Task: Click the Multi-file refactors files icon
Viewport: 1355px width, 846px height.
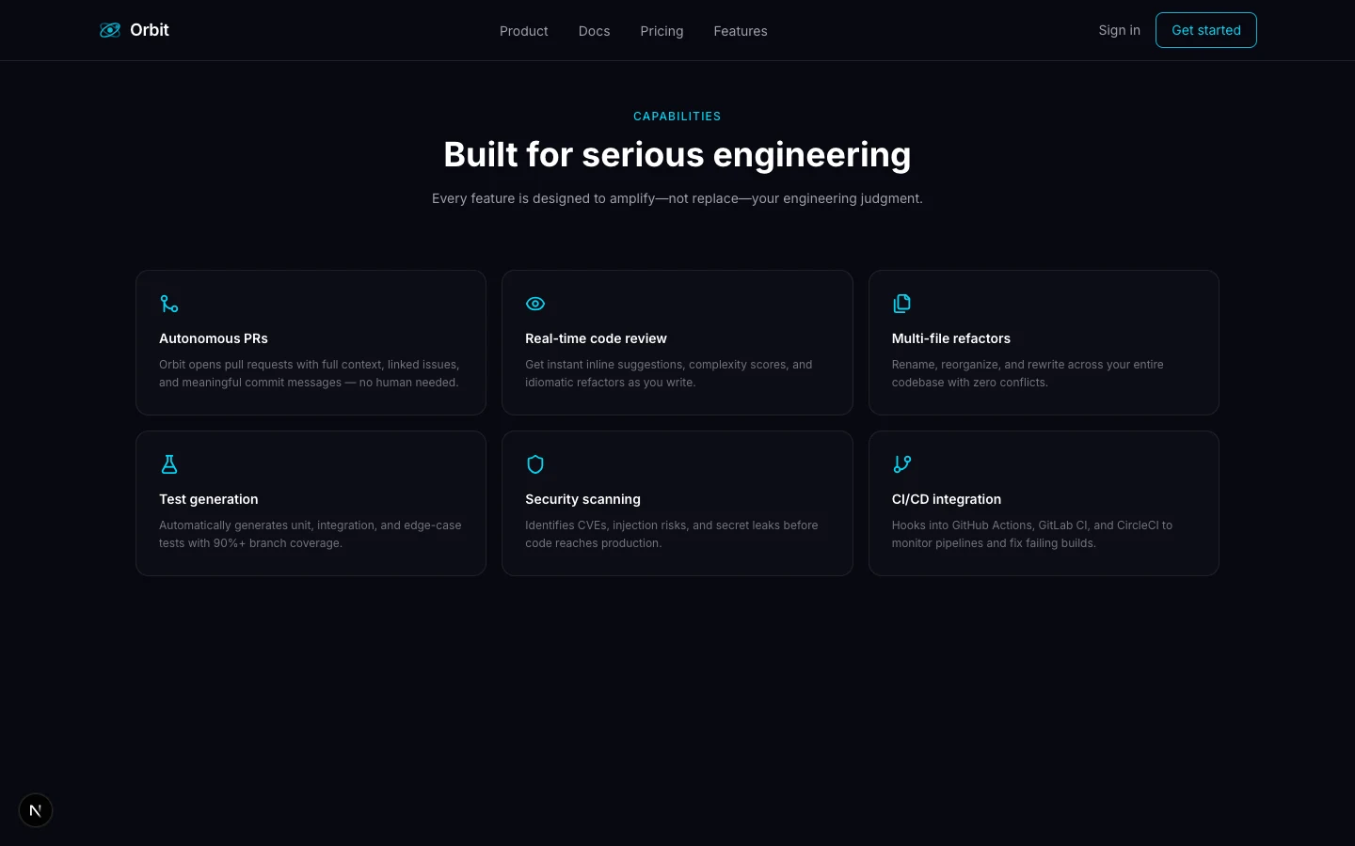Action: click(901, 304)
